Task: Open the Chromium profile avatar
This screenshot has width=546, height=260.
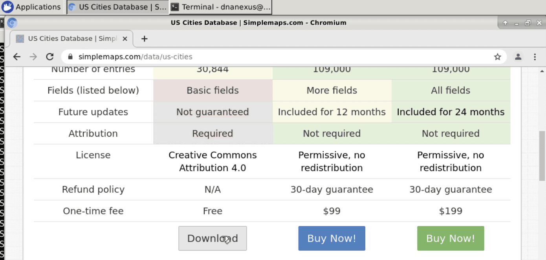Action: [518, 57]
